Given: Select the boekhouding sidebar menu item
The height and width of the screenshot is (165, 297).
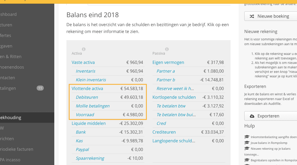Looking at the screenshot, I should [x=27, y=117].
